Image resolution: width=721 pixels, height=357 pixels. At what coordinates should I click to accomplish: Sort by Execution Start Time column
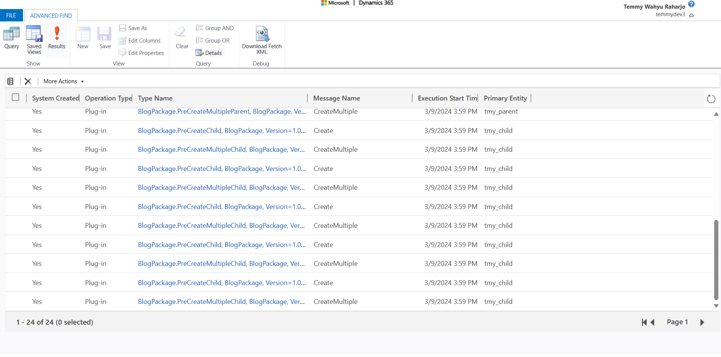pyautogui.click(x=448, y=98)
